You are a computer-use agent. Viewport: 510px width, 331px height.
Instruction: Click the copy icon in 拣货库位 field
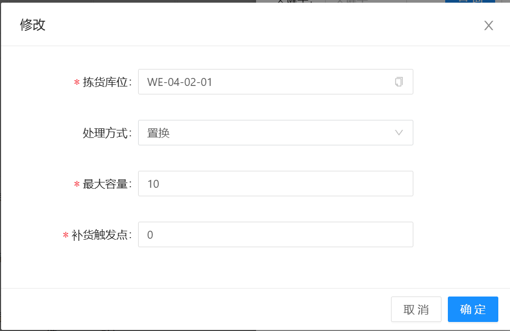click(399, 82)
